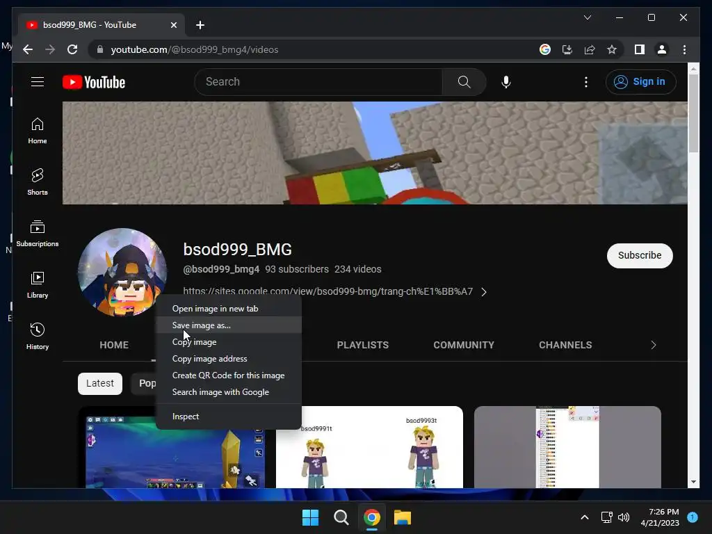Switch to the HOME channel tab

114,345
